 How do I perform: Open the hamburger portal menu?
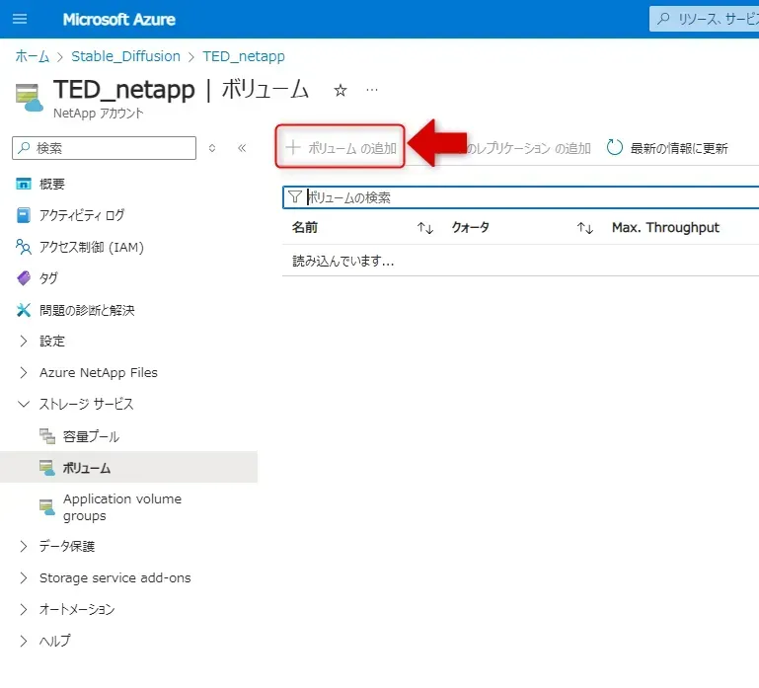[20, 19]
